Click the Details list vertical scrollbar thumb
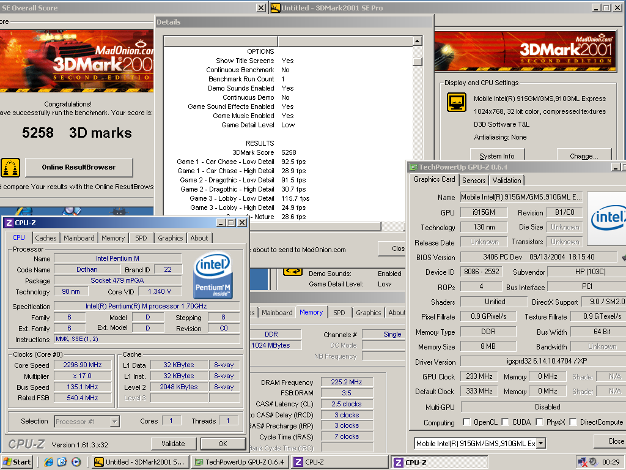Image resolution: width=626 pixels, height=470 pixels. (417, 62)
